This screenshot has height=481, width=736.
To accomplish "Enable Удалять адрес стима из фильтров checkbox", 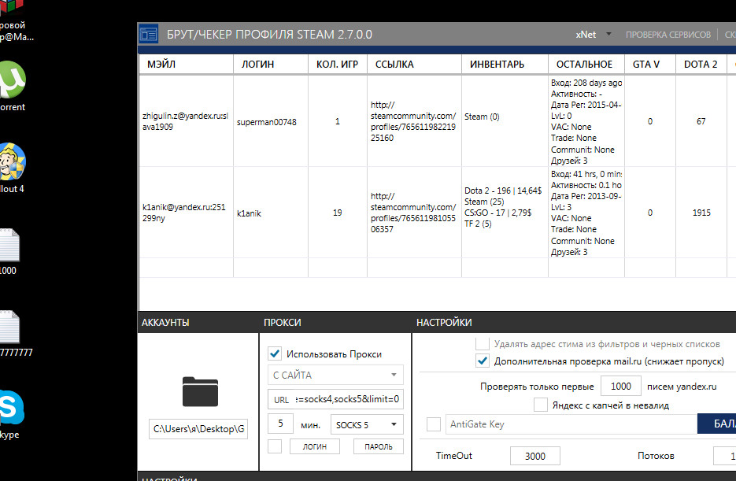I will pos(482,343).
